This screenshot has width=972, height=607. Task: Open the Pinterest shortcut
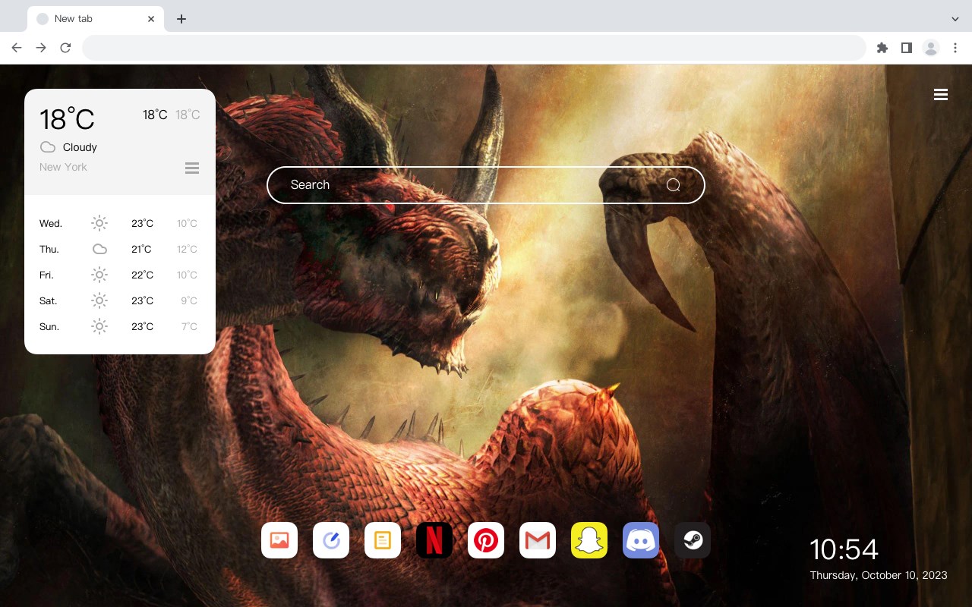[486, 540]
